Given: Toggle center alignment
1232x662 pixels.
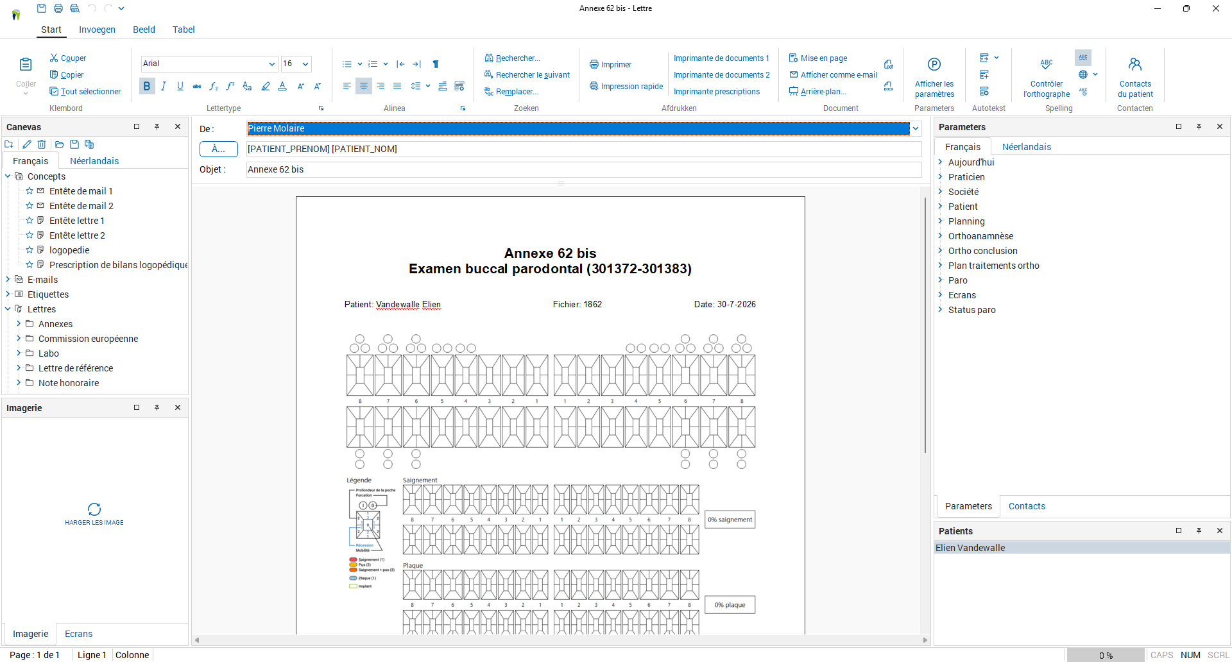Looking at the screenshot, I should [364, 86].
